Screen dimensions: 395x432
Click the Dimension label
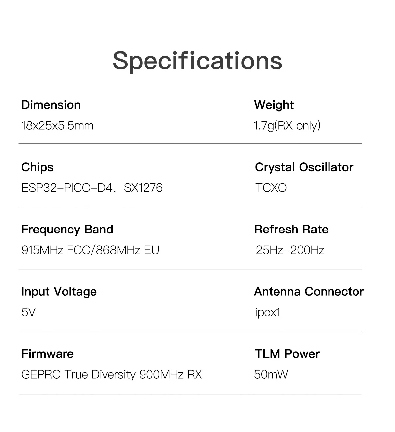(51, 105)
